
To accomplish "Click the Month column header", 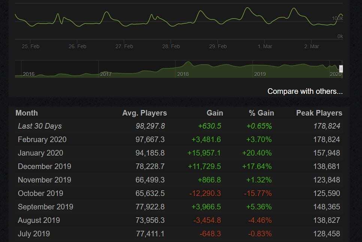I will [27, 113].
